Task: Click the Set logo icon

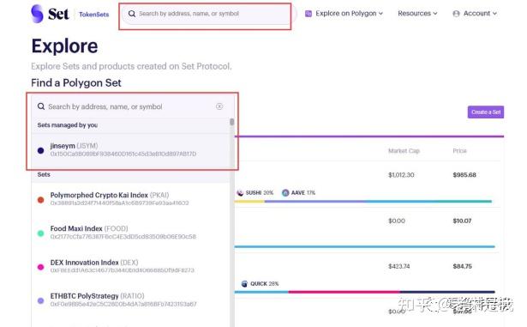Action: click(x=37, y=14)
